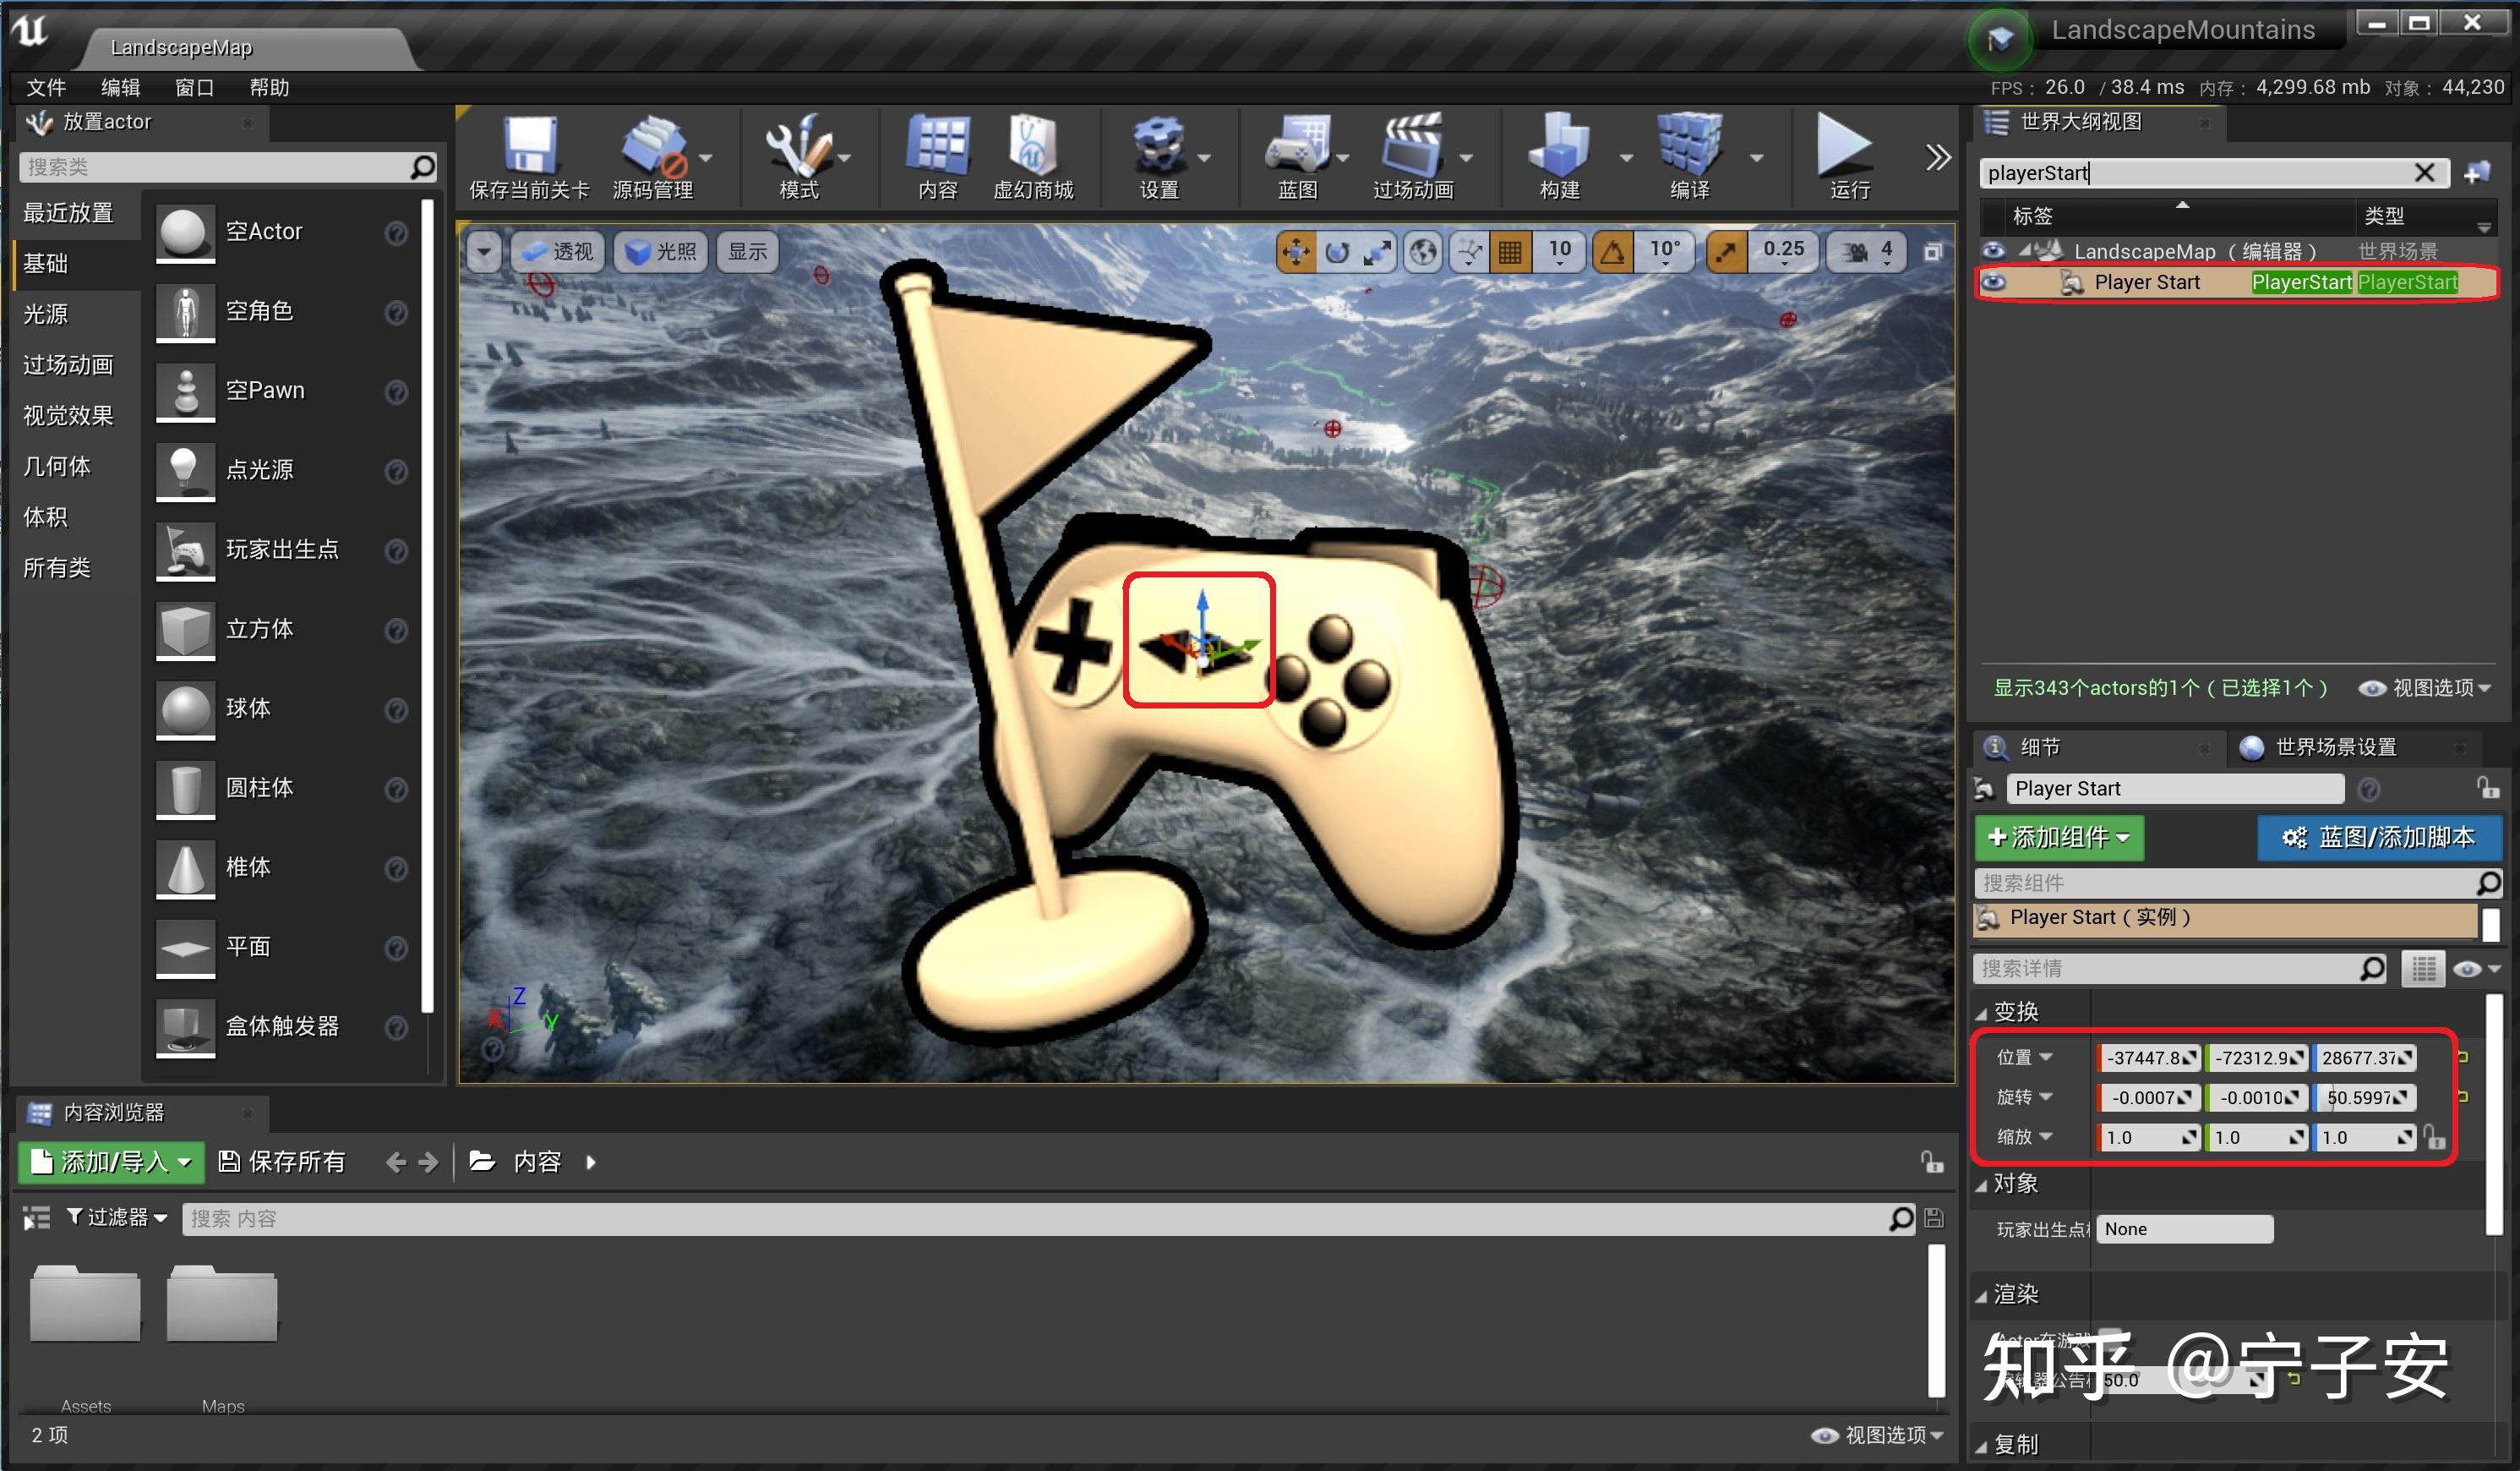The width and height of the screenshot is (2520, 1471).
Task: Click Blueprint/Add Script (蓝图/添加脚本) button
Action: [x=2379, y=838]
